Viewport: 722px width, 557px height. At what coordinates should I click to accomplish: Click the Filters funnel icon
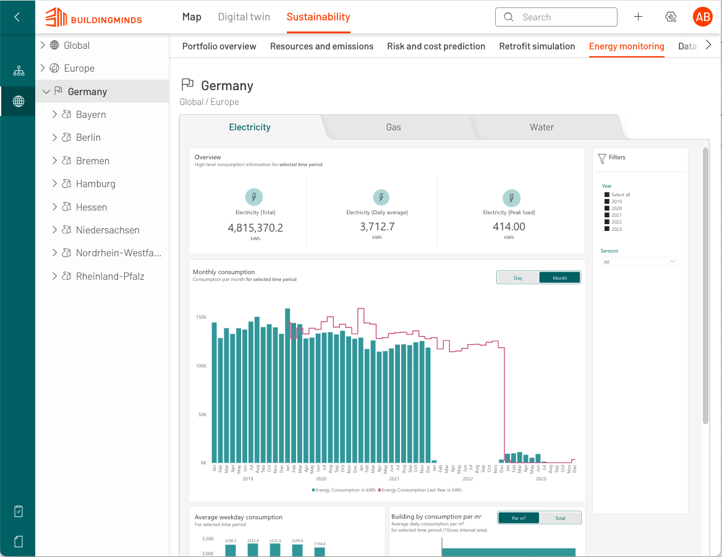[602, 159]
